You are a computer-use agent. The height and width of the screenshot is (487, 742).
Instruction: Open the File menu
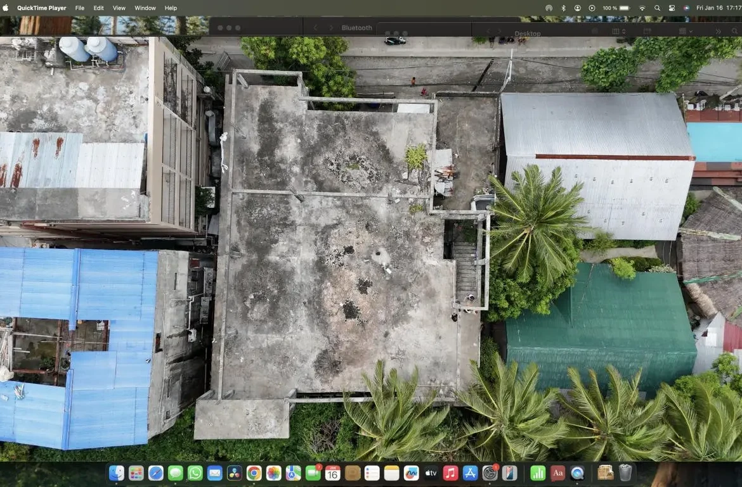[79, 8]
